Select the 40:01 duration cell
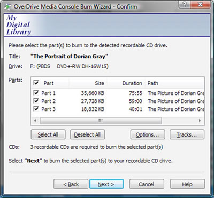The width and height of the screenshot is (214, 198). [x=135, y=109]
